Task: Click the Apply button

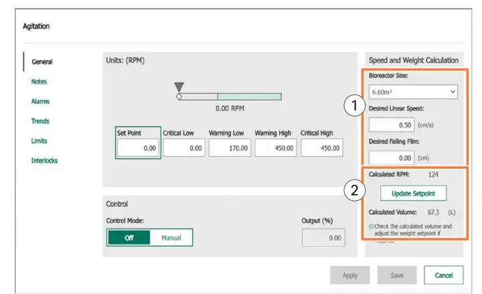Action: pyautogui.click(x=350, y=275)
